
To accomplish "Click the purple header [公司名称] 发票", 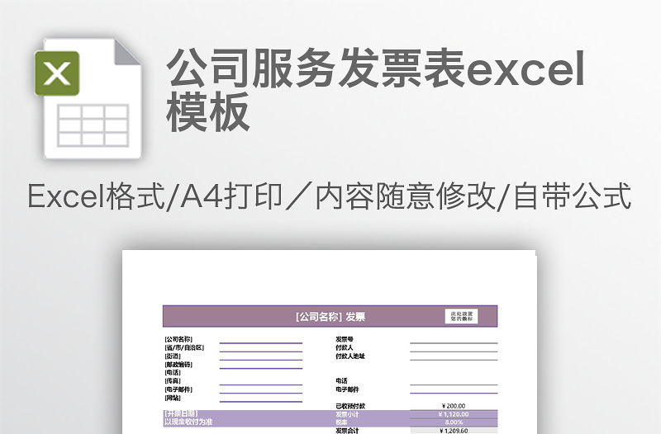I will [x=330, y=316].
